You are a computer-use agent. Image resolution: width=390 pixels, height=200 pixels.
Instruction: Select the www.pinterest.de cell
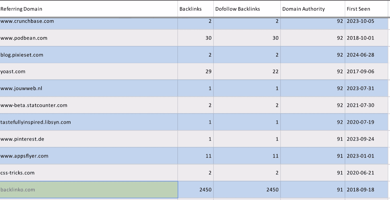pyautogui.click(x=89, y=139)
